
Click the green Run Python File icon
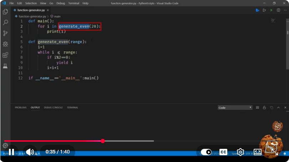click(x=271, y=10)
